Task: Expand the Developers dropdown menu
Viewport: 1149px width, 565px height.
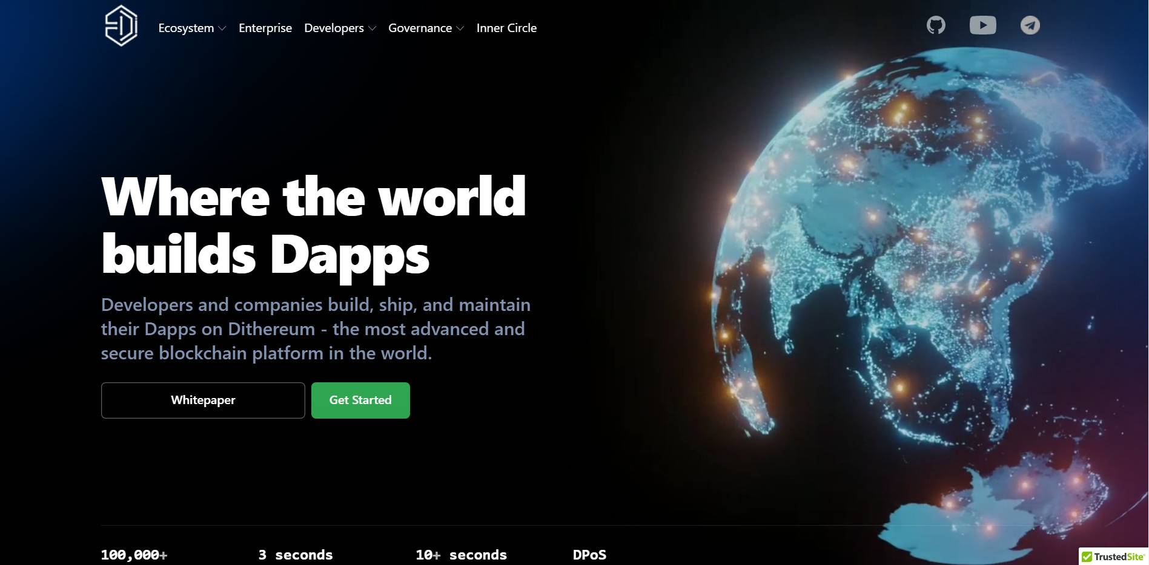Action: (x=340, y=28)
